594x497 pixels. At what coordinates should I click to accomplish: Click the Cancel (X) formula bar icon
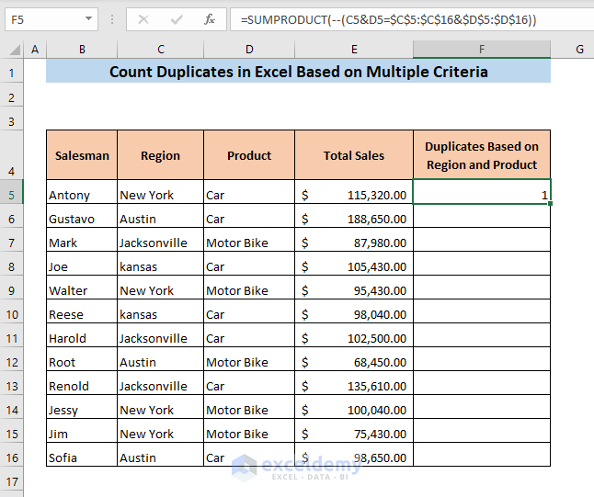(144, 18)
